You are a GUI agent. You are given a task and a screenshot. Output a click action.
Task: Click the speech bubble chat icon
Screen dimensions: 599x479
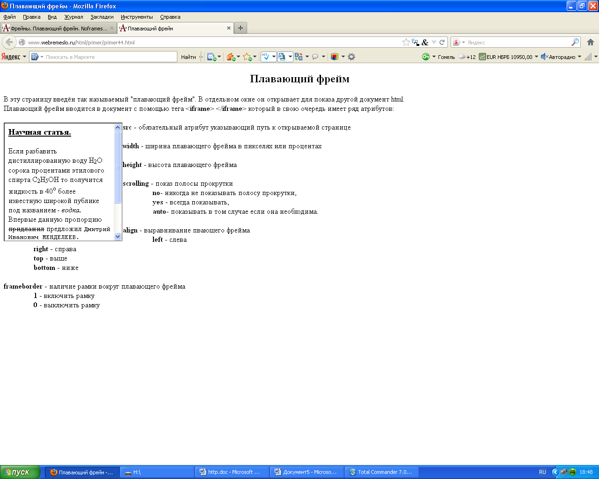pyautogui.click(x=315, y=57)
